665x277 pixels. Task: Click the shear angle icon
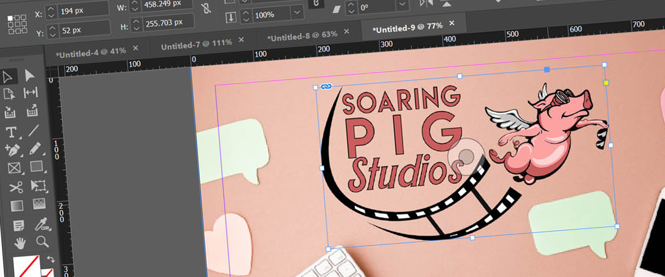tap(336, 9)
